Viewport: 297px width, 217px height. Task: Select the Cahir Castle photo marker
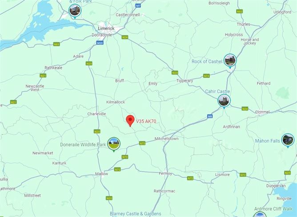[x=224, y=101]
